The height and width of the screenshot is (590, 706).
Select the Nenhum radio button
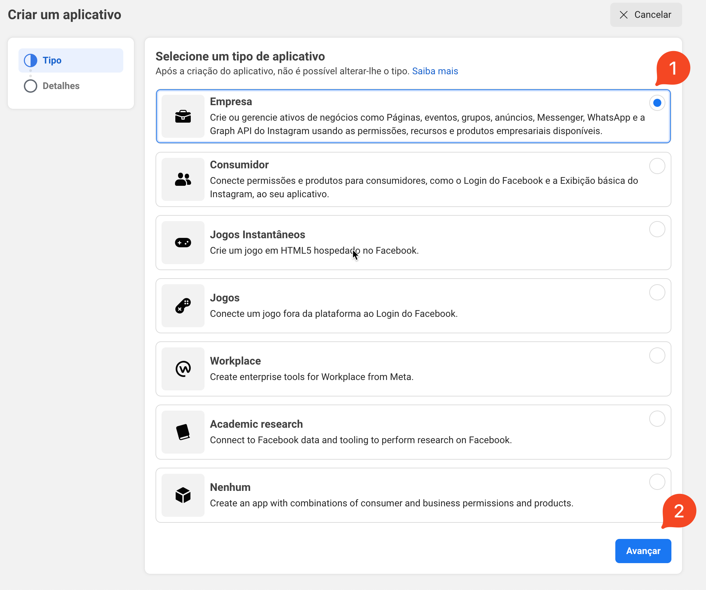tap(657, 482)
